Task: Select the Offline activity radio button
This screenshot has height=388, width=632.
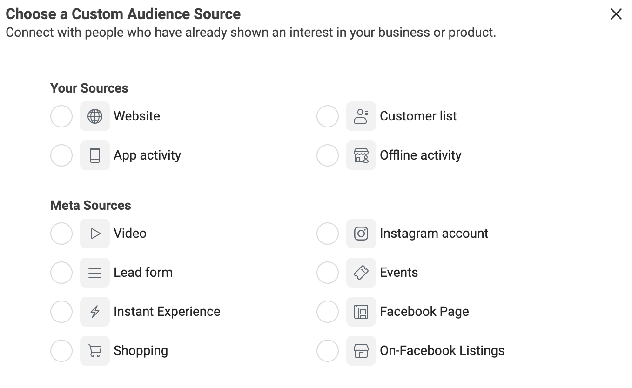Action: (327, 155)
